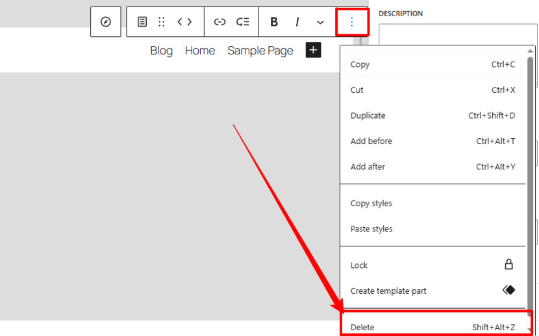
Task: Click the move left/right arrows icon
Action: point(184,22)
